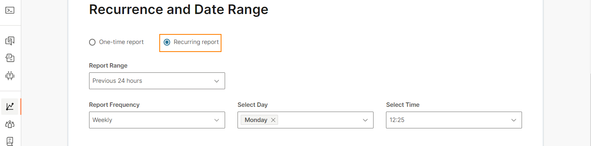Click the Select Time field label

(403, 105)
